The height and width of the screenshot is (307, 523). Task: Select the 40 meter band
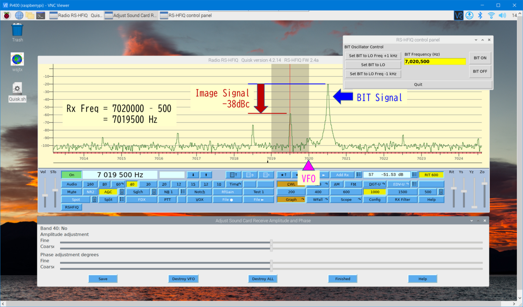(x=132, y=184)
